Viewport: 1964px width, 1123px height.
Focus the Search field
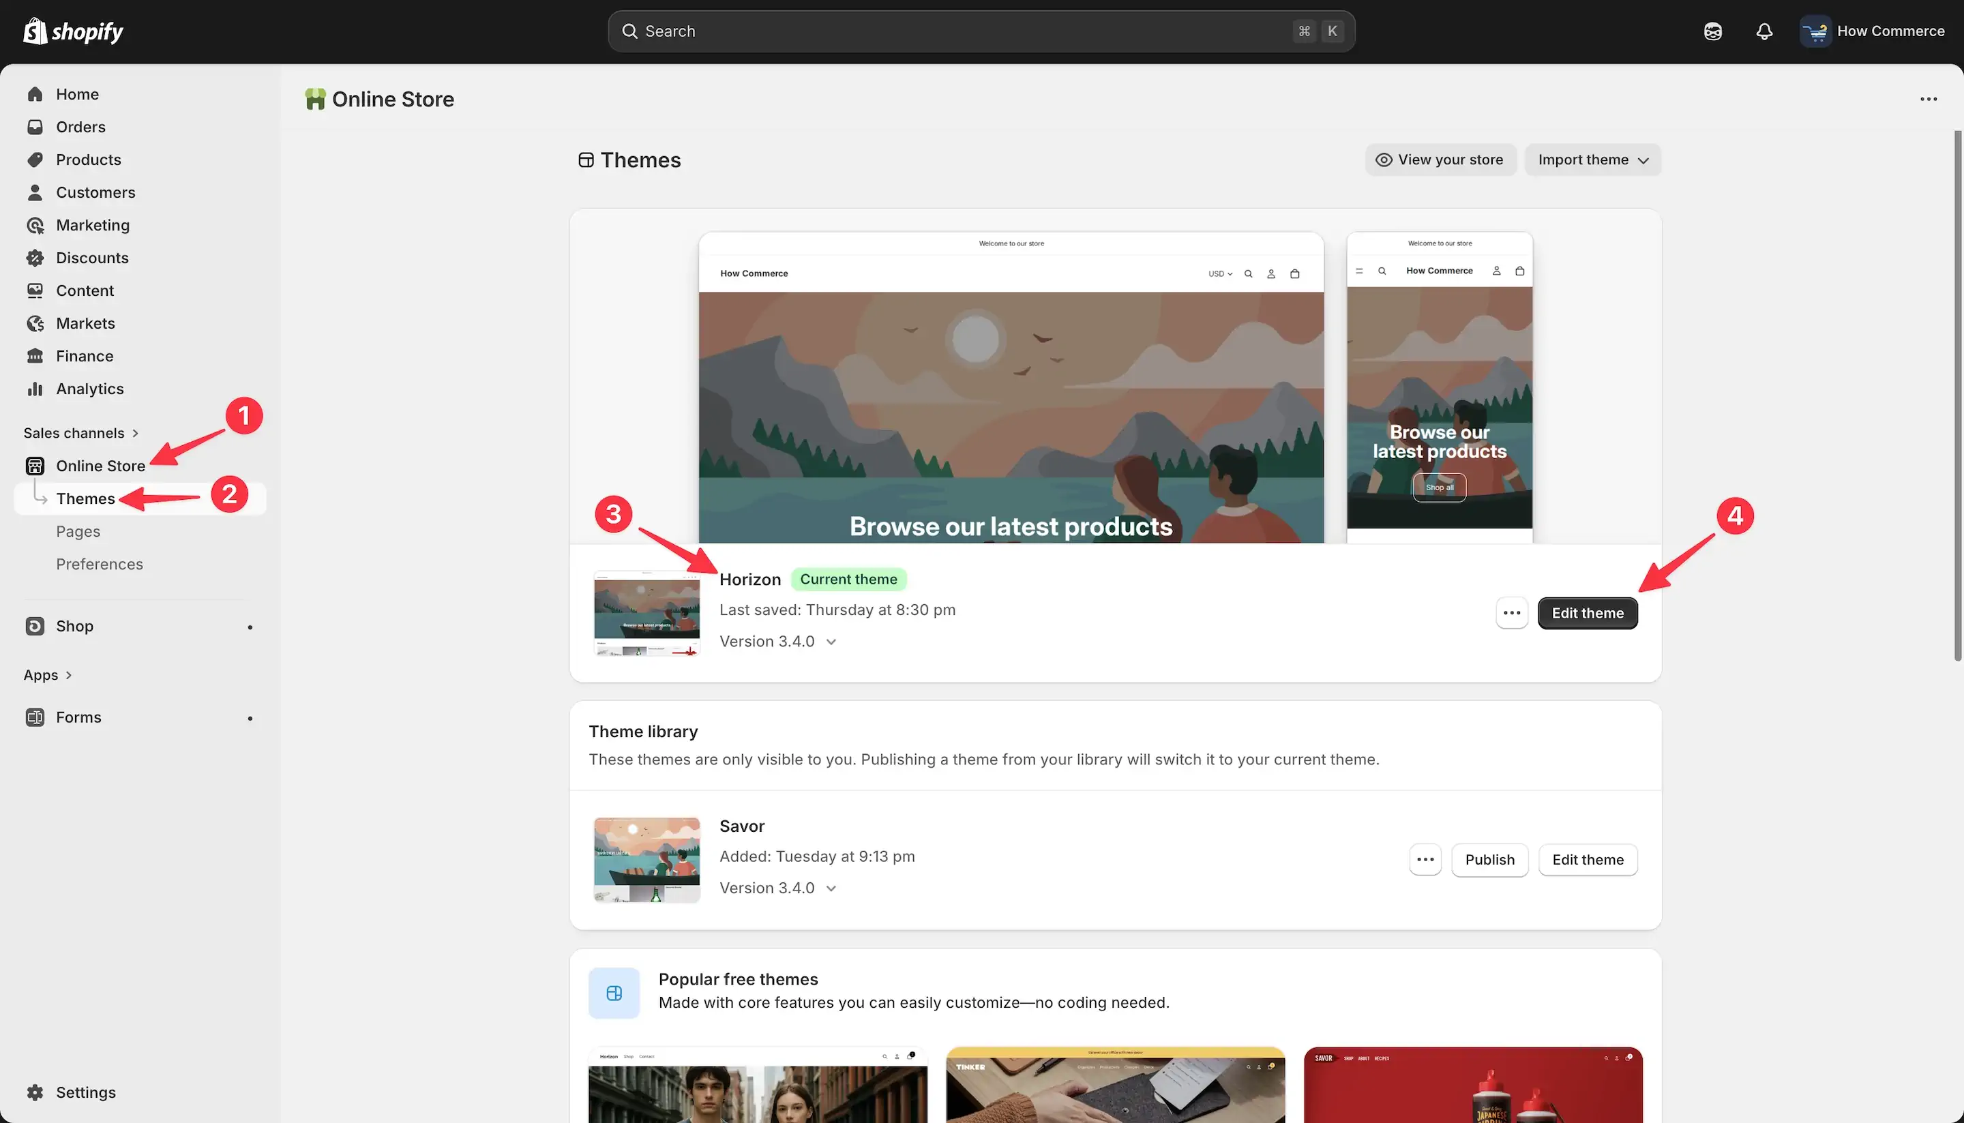[x=981, y=31]
